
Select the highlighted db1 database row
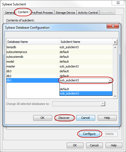[x=33, y=80]
